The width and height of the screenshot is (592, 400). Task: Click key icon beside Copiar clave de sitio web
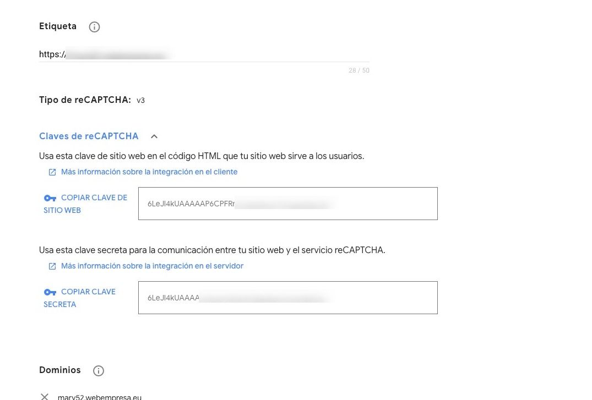tap(50, 198)
